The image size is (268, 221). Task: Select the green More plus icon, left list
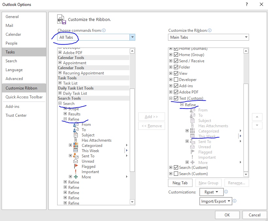pos(76,177)
